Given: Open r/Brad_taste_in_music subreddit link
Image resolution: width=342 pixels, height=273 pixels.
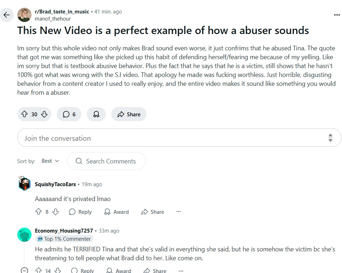Looking at the screenshot, I should tap(62, 12).
